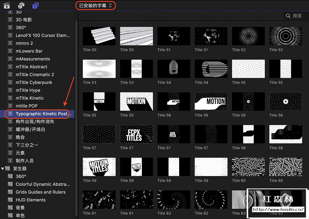Open the Photos and Audio sidebar icon
The height and width of the screenshot is (219, 309).
(x=21, y=5)
